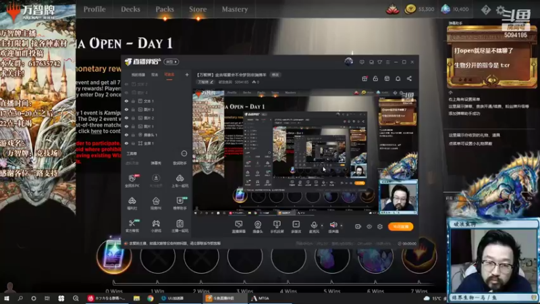Open MTGA Mastery tab
The image size is (540, 304).
pos(234,9)
